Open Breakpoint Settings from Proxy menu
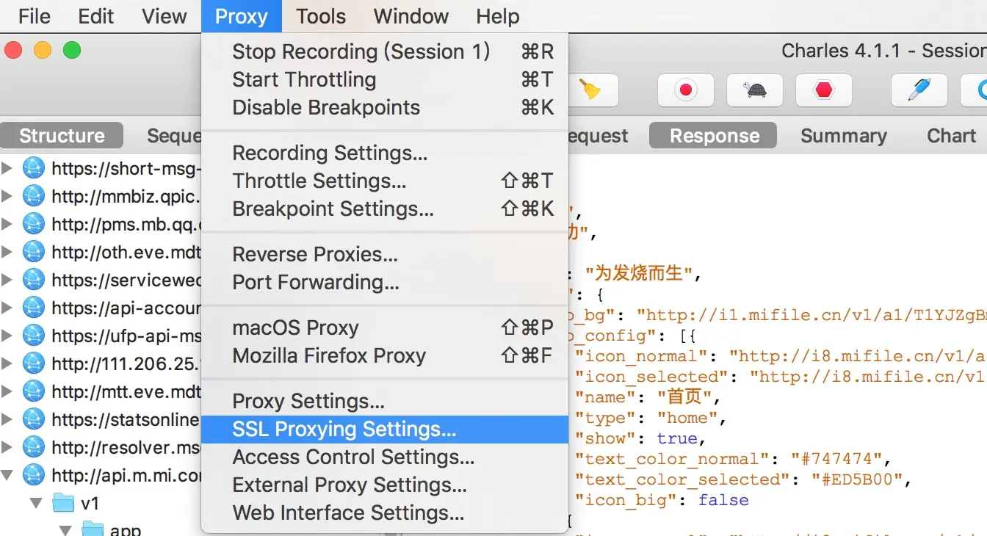The width and height of the screenshot is (987, 536). pos(385,209)
